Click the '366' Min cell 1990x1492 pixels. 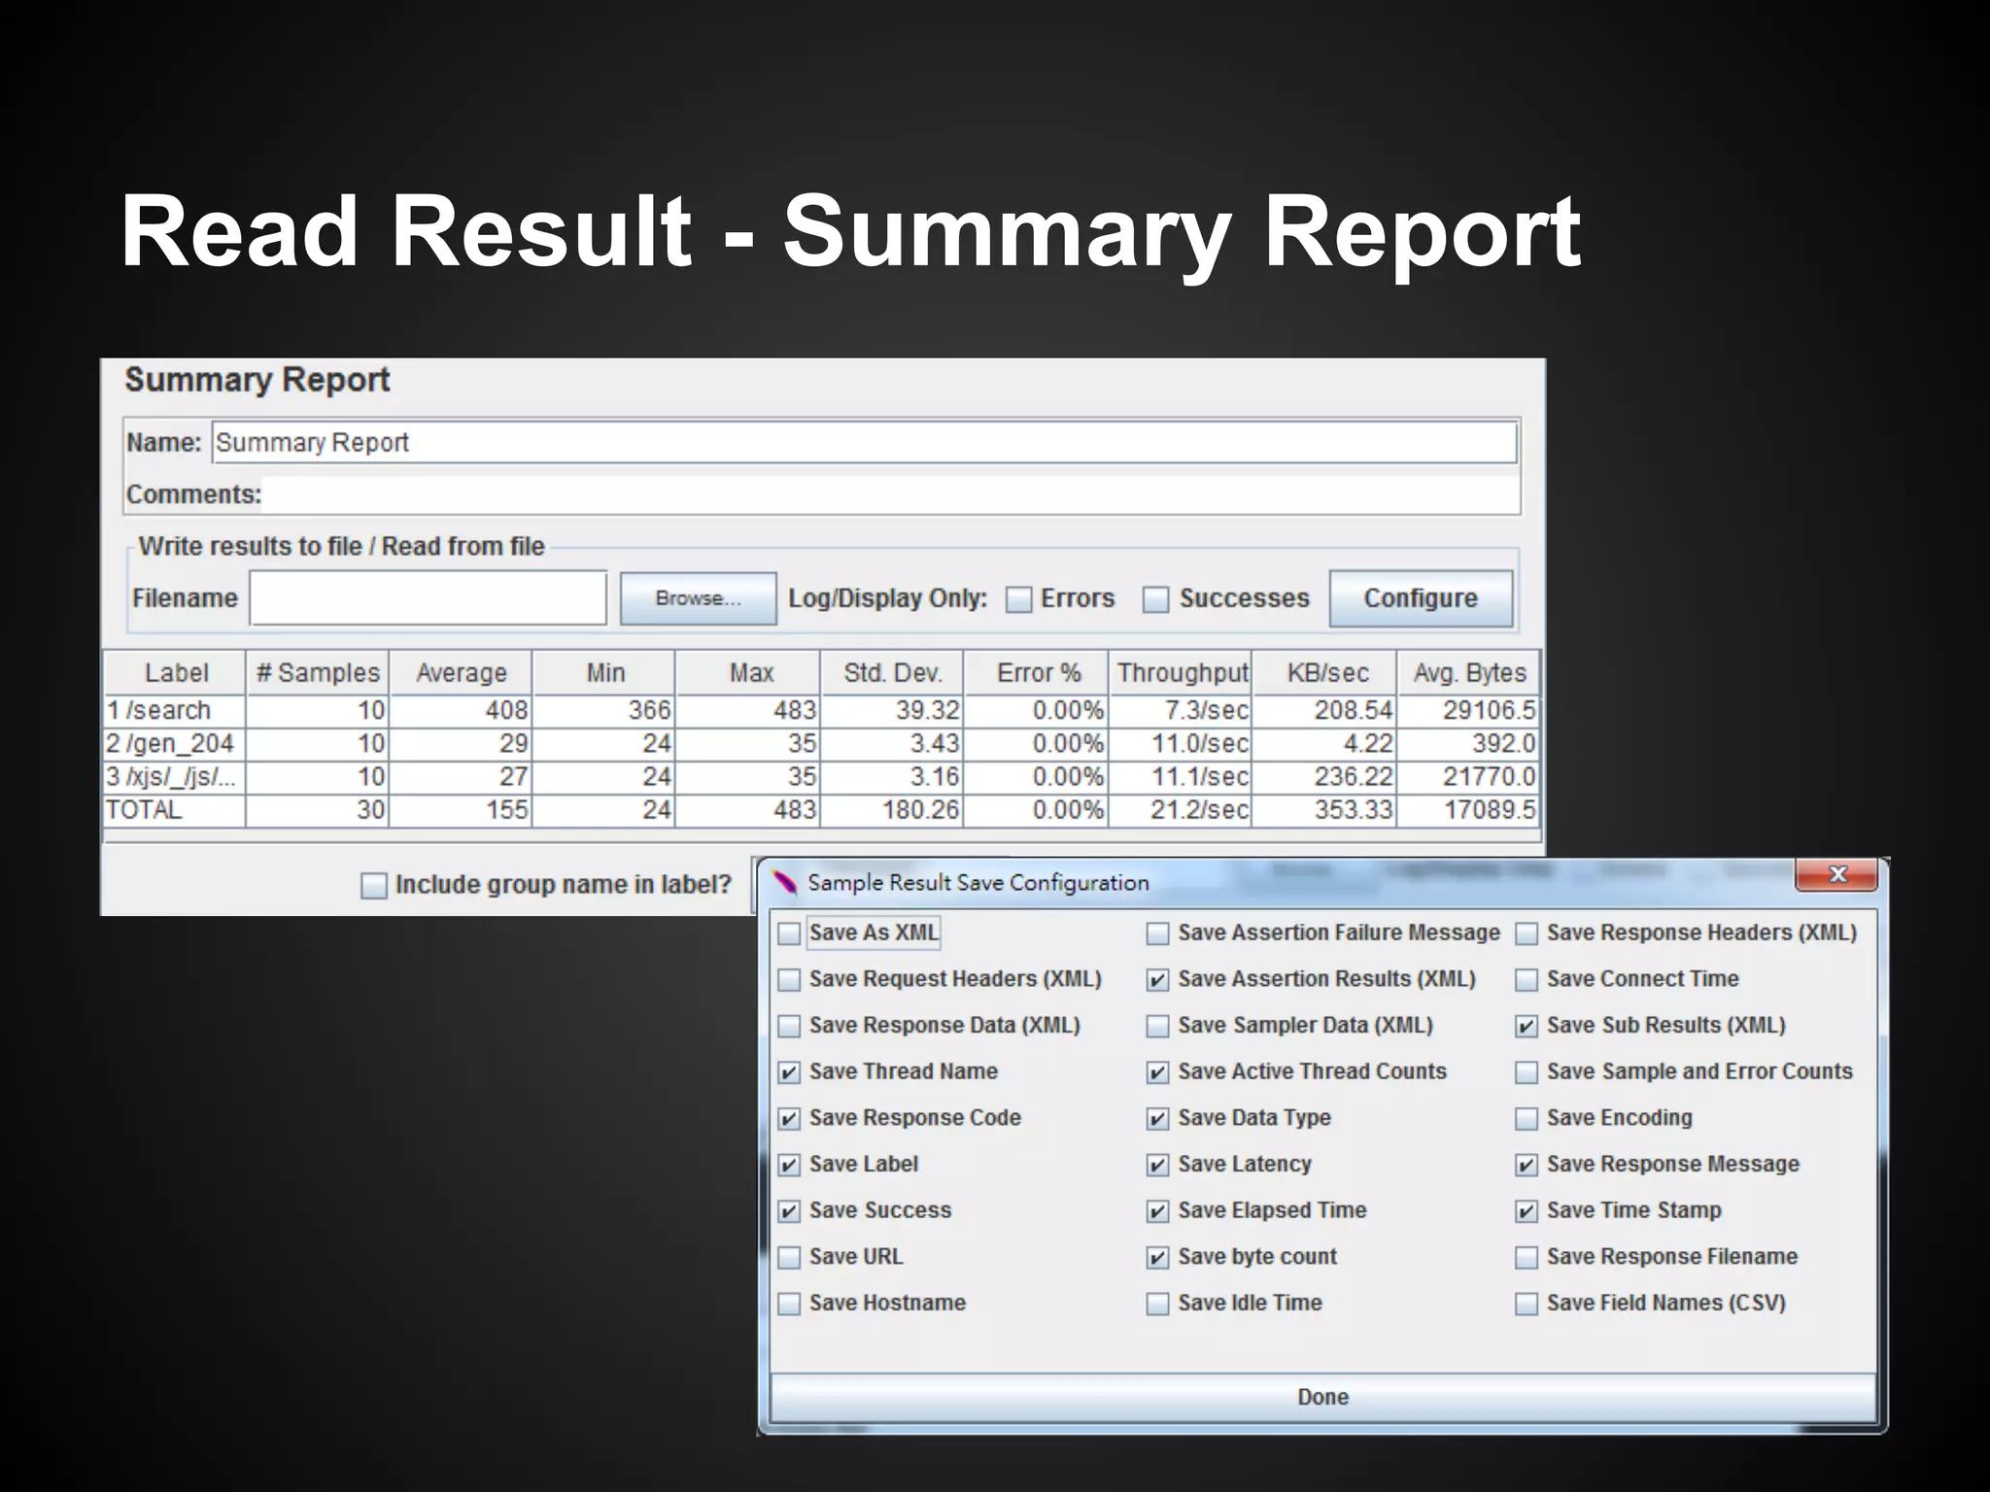tap(604, 711)
